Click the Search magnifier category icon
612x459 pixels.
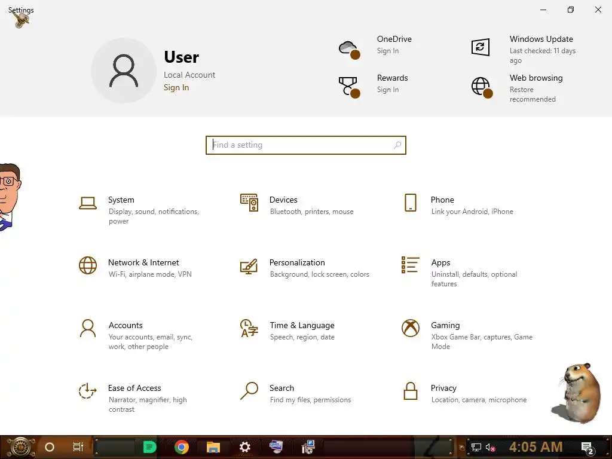249,391
